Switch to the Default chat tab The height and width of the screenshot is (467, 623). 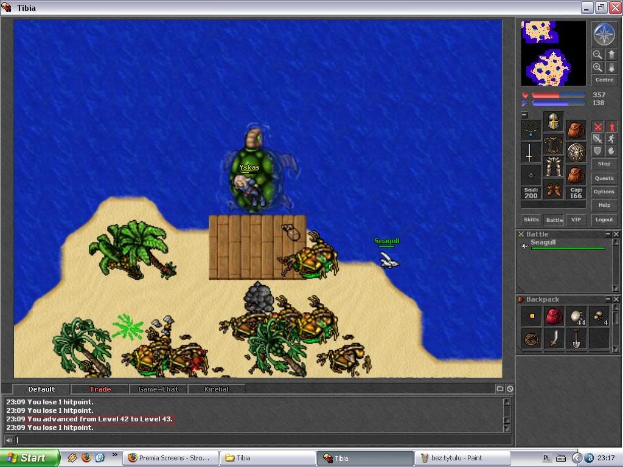(41, 389)
